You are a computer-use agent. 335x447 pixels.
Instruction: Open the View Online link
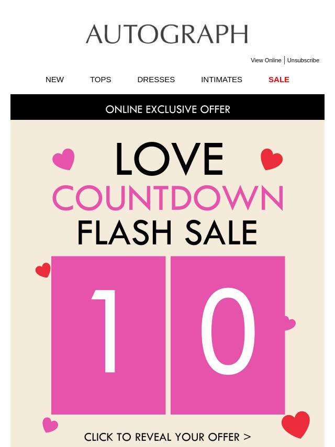tap(266, 60)
